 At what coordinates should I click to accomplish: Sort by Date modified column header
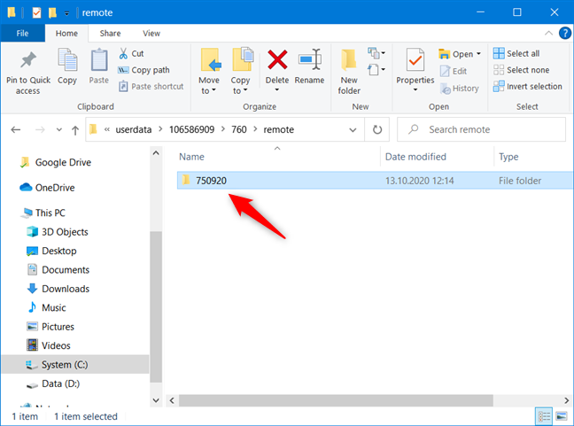click(415, 157)
